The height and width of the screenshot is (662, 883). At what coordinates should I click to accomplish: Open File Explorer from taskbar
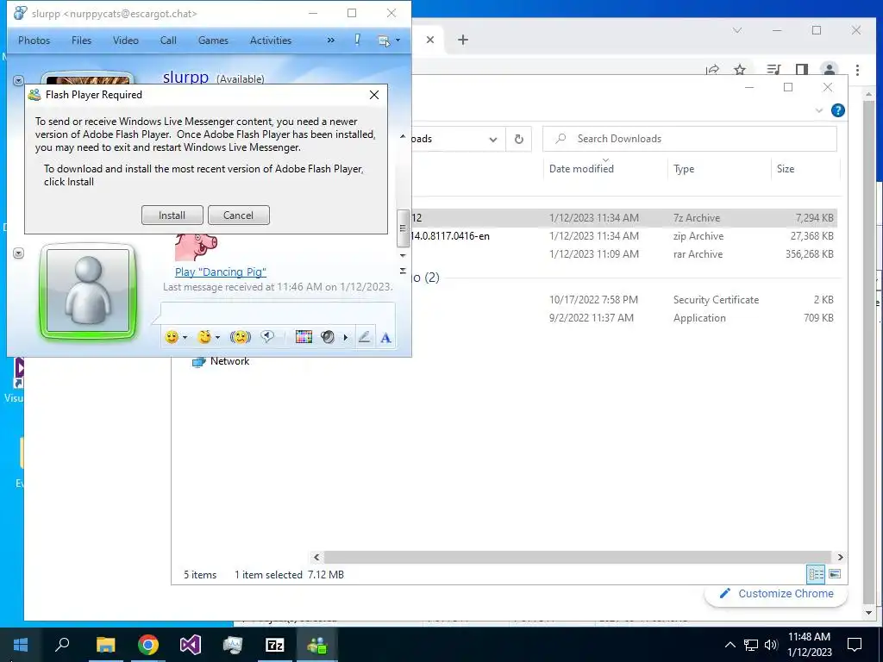coord(105,645)
